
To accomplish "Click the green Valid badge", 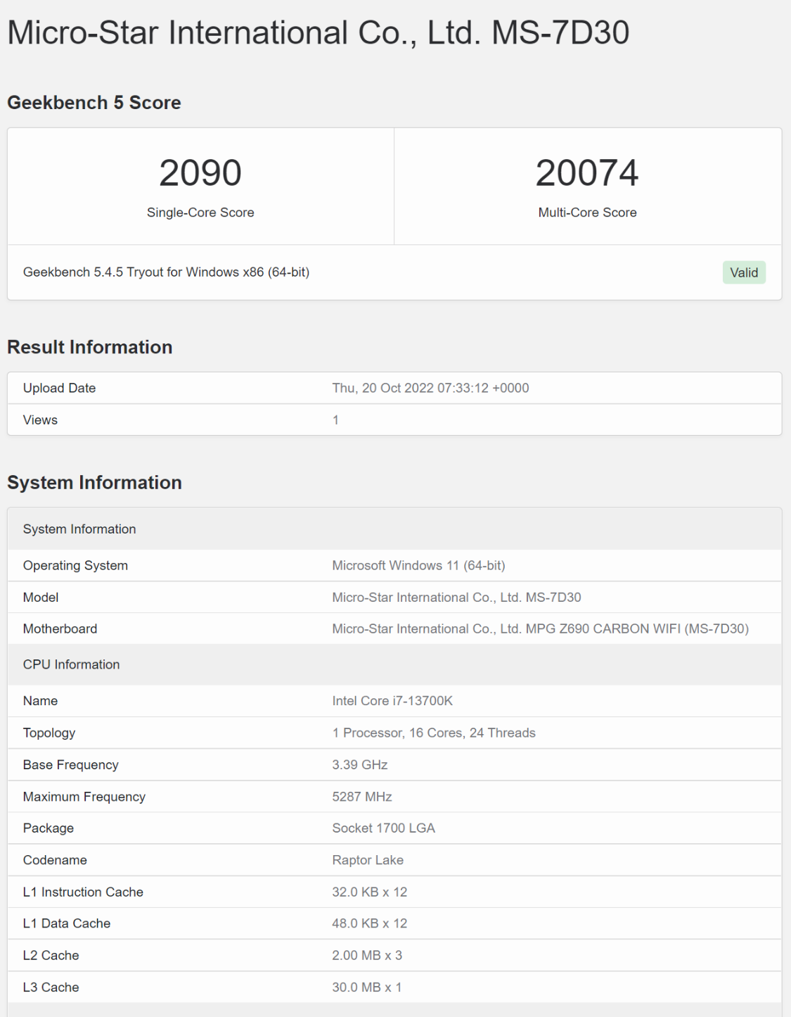I will [x=744, y=272].
